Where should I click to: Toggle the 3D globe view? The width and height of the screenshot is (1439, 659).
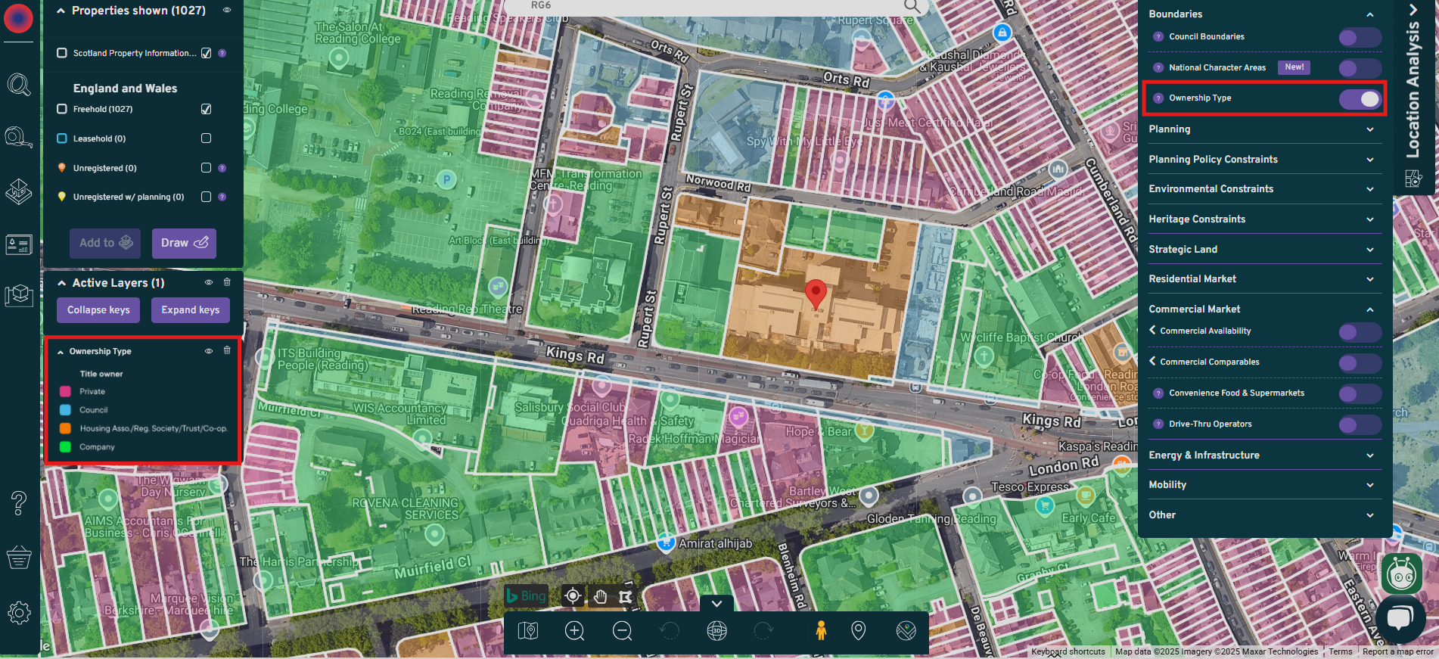(716, 630)
